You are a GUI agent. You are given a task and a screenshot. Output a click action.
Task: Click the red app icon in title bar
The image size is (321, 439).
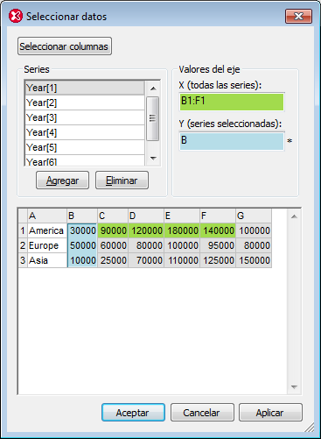tap(16, 16)
